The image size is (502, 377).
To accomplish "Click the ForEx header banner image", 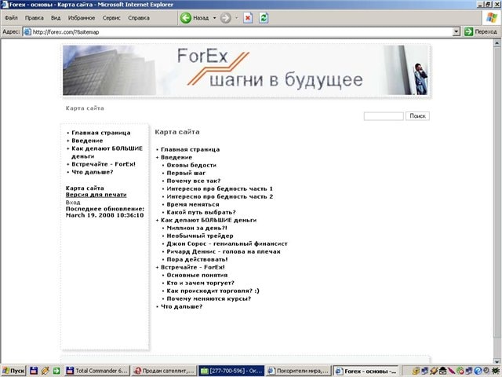I will pos(246,71).
